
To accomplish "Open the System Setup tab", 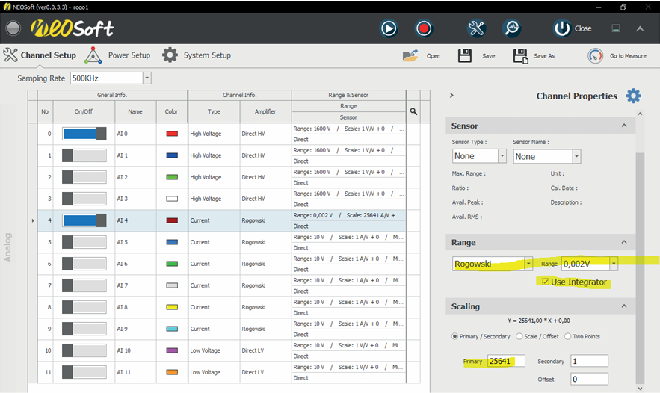I will [207, 55].
